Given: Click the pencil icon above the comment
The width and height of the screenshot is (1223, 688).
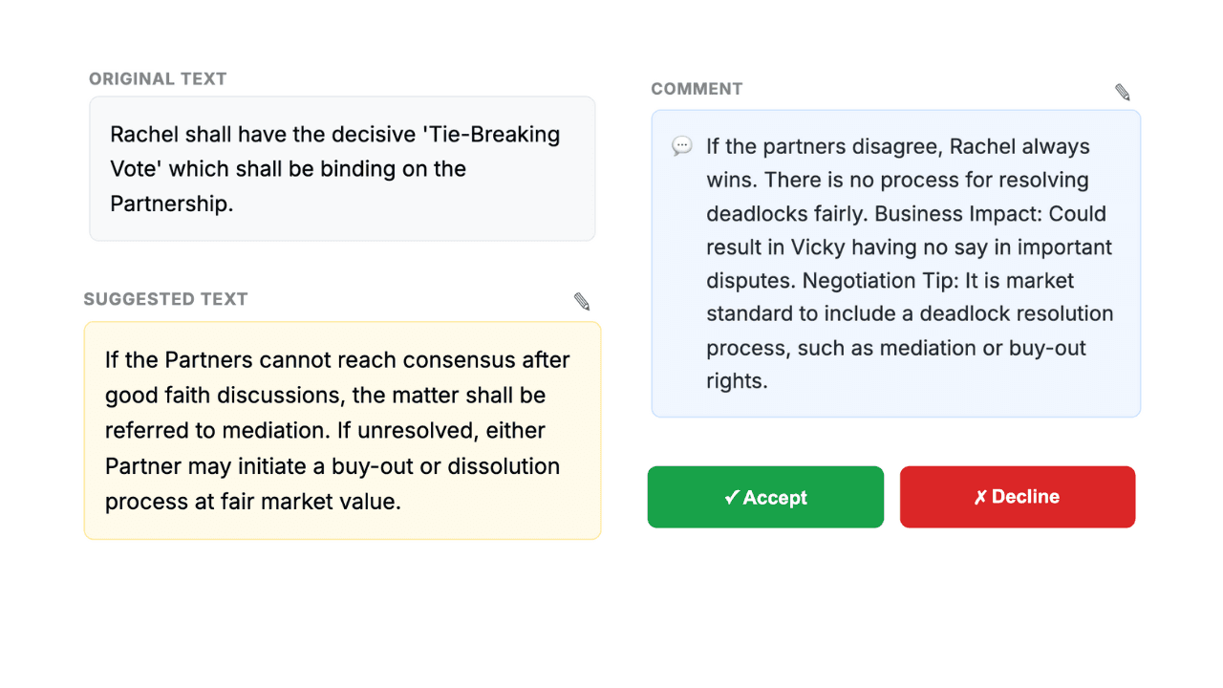Looking at the screenshot, I should (1123, 93).
